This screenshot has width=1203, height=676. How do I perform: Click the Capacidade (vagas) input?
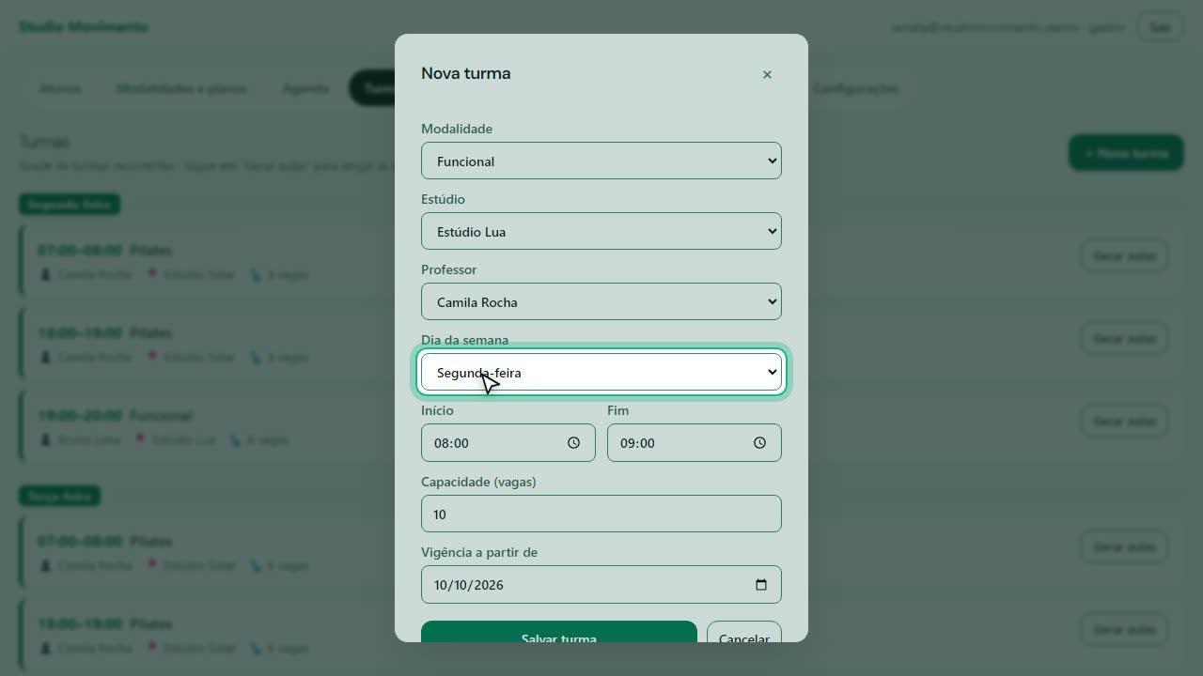point(601,514)
